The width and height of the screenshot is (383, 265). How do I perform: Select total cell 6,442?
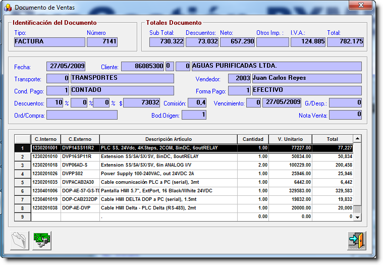tap(333, 182)
